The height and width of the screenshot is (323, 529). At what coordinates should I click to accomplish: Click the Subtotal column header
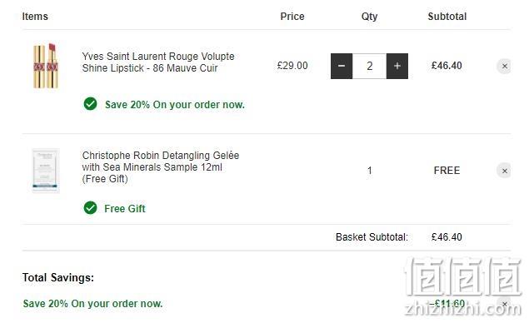pos(447,16)
